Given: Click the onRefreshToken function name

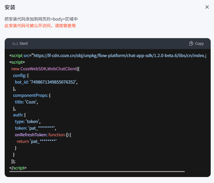Looking at the screenshot, I should tap(31, 135).
